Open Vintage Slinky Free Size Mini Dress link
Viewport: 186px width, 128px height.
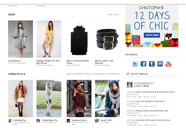tap(48, 62)
